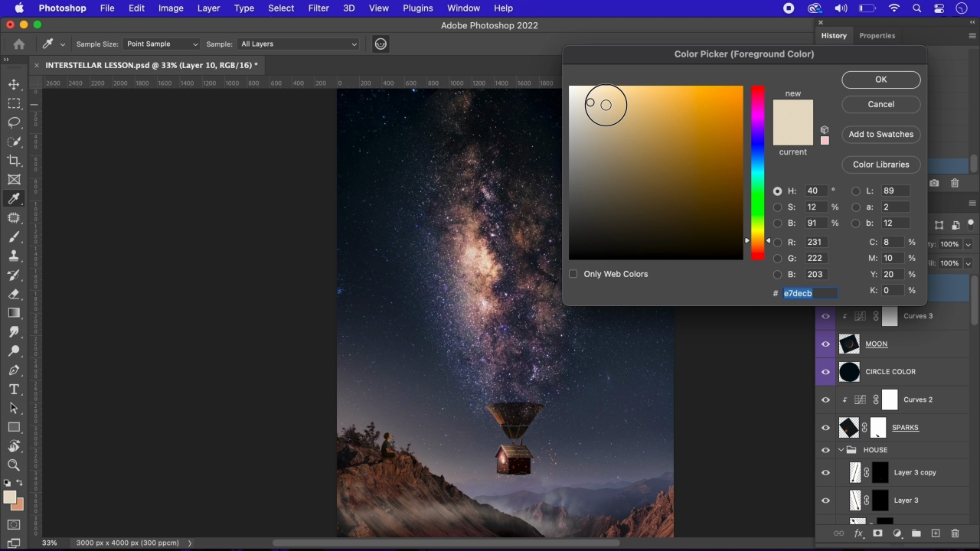Image resolution: width=980 pixels, height=551 pixels.
Task: Enable the Only Web Colors checkbox
Action: pos(573,274)
